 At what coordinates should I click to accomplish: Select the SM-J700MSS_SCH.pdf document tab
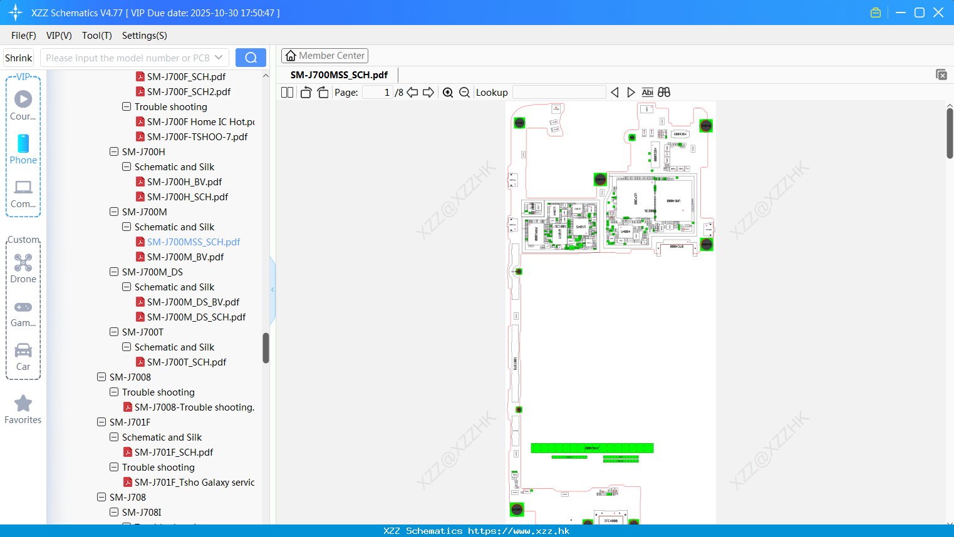339,74
